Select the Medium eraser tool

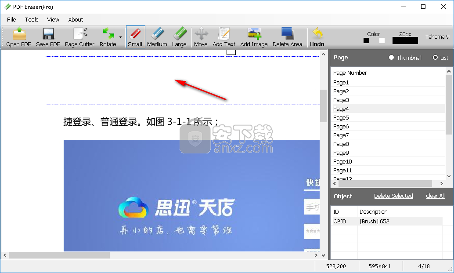157,37
